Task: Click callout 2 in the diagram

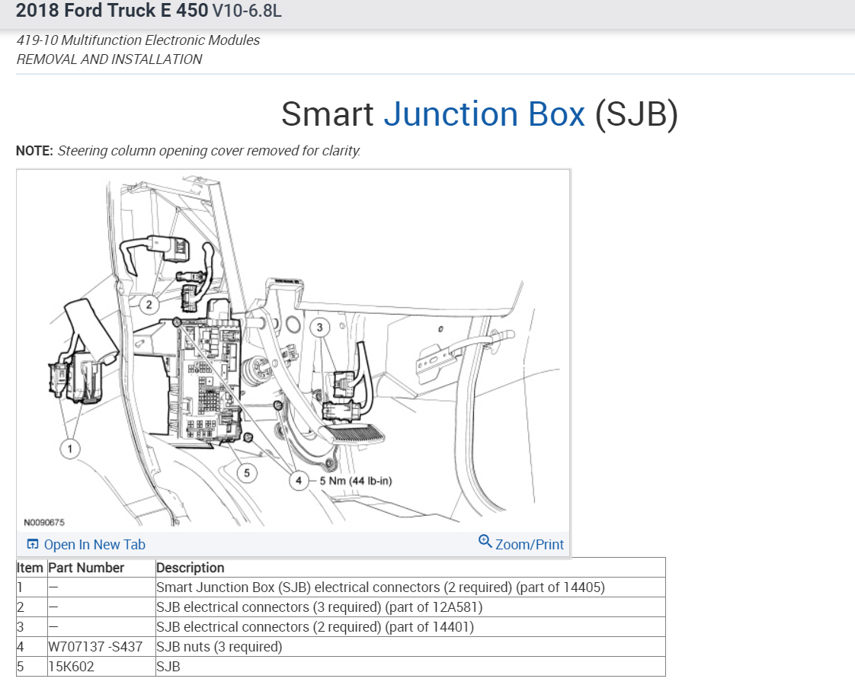Action: click(x=149, y=304)
